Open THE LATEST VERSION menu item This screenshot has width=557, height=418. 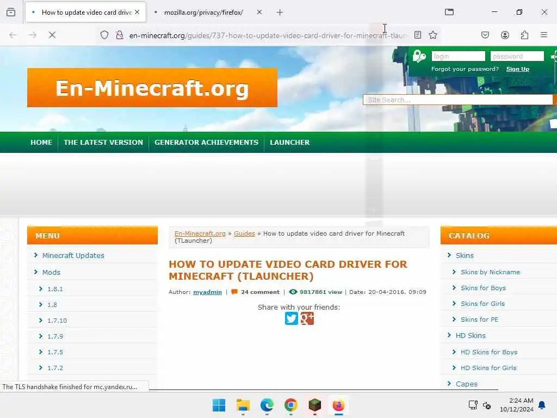tap(103, 142)
